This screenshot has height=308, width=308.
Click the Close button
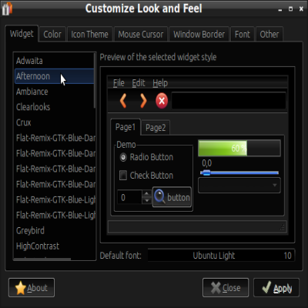pos(226,288)
